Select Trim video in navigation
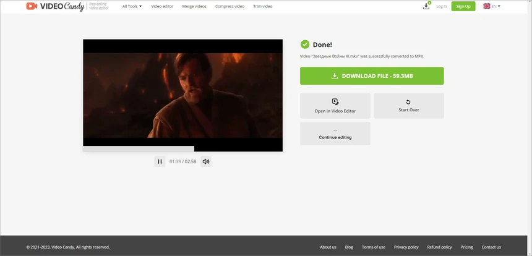532x256 pixels. pos(263,6)
